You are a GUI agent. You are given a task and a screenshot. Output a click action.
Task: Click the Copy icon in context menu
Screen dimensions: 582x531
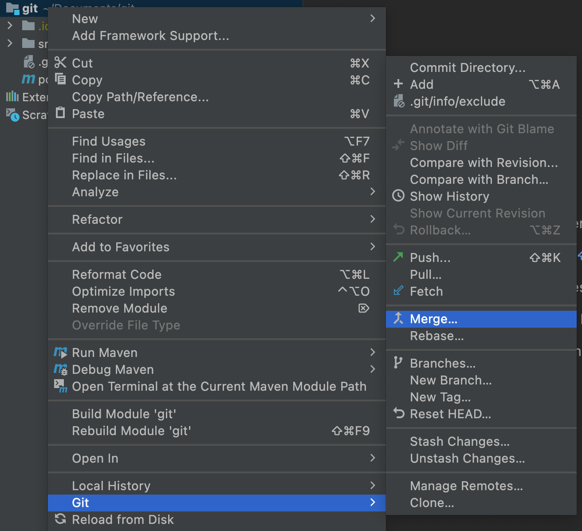coord(60,79)
